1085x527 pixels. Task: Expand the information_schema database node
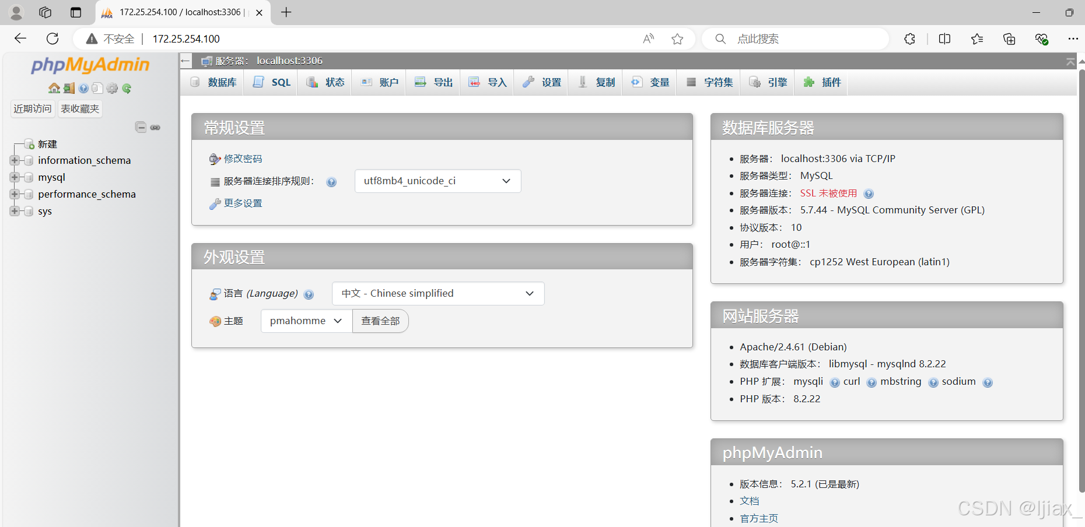[x=14, y=160]
